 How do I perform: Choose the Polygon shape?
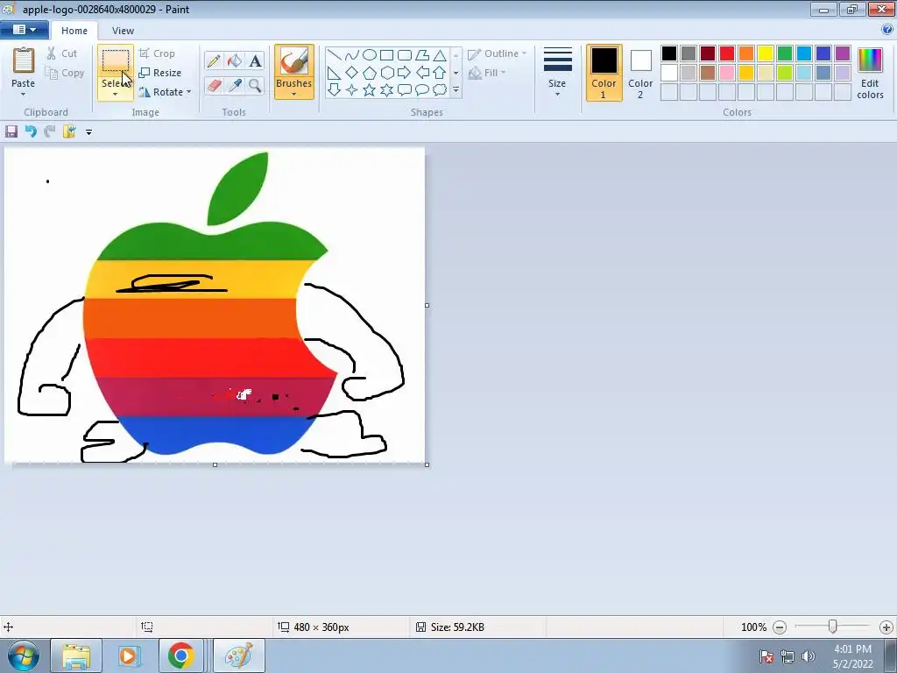tap(422, 55)
